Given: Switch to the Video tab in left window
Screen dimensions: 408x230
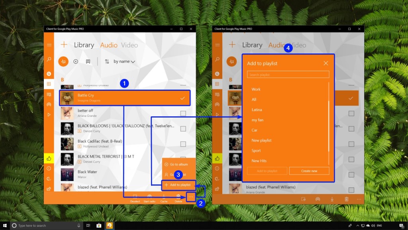Looking at the screenshot, I should 129,45.
